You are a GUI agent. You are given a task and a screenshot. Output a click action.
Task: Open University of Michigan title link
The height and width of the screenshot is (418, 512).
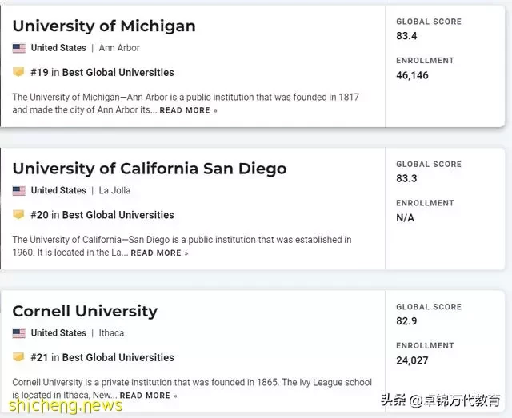point(104,26)
